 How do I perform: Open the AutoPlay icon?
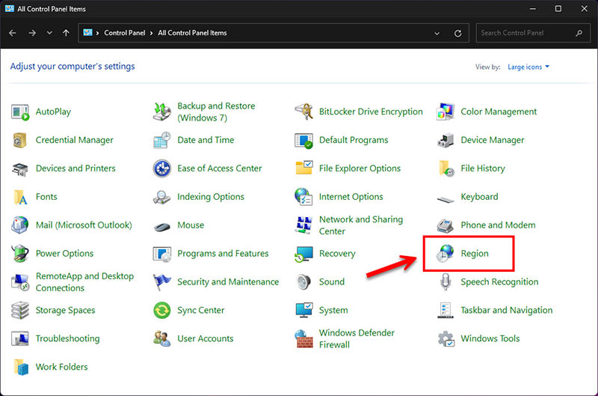point(20,112)
